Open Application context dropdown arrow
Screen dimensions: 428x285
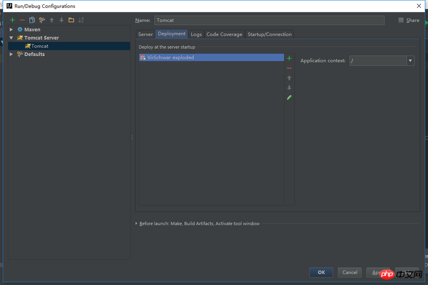pyautogui.click(x=410, y=60)
